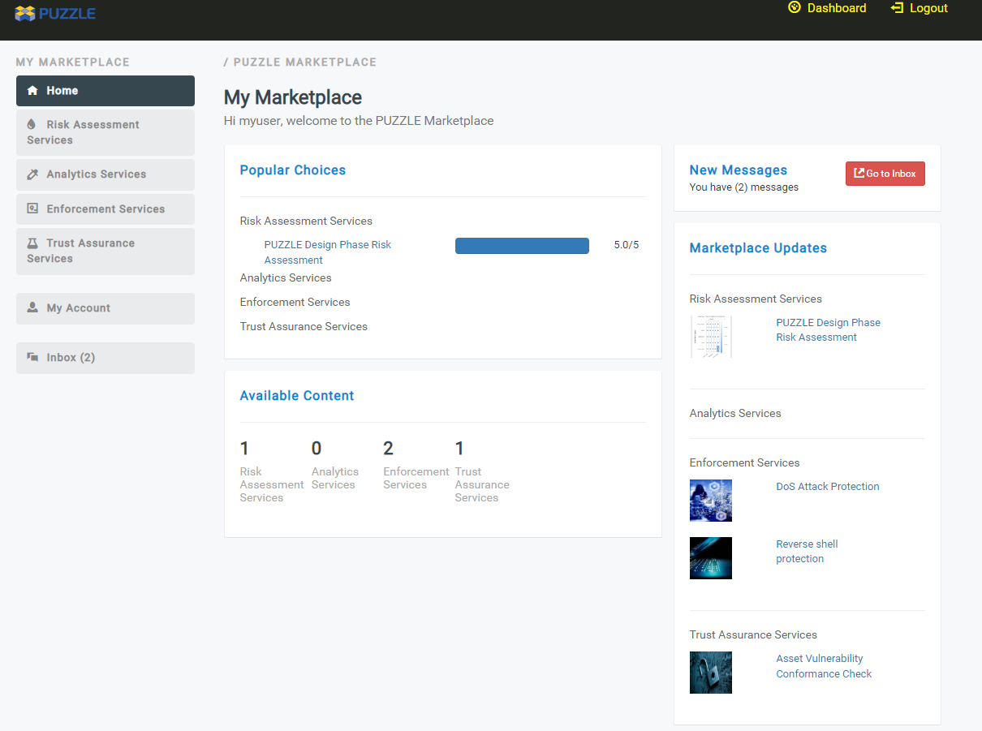Click the Asset Vulnerability padlock thumbnail
982x731 pixels.
click(711, 673)
